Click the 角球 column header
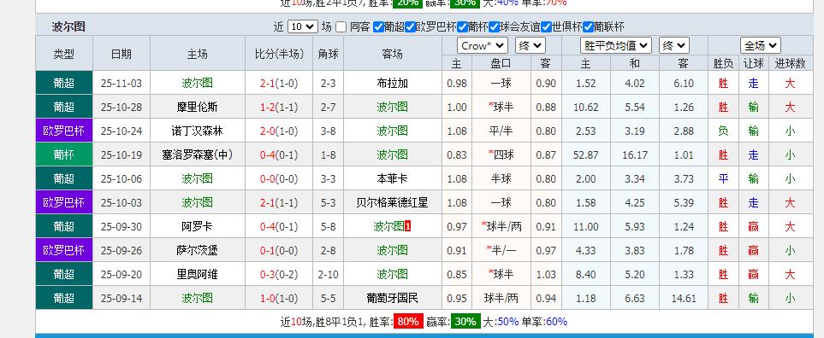Screen dimensions: 824x338 (329, 54)
